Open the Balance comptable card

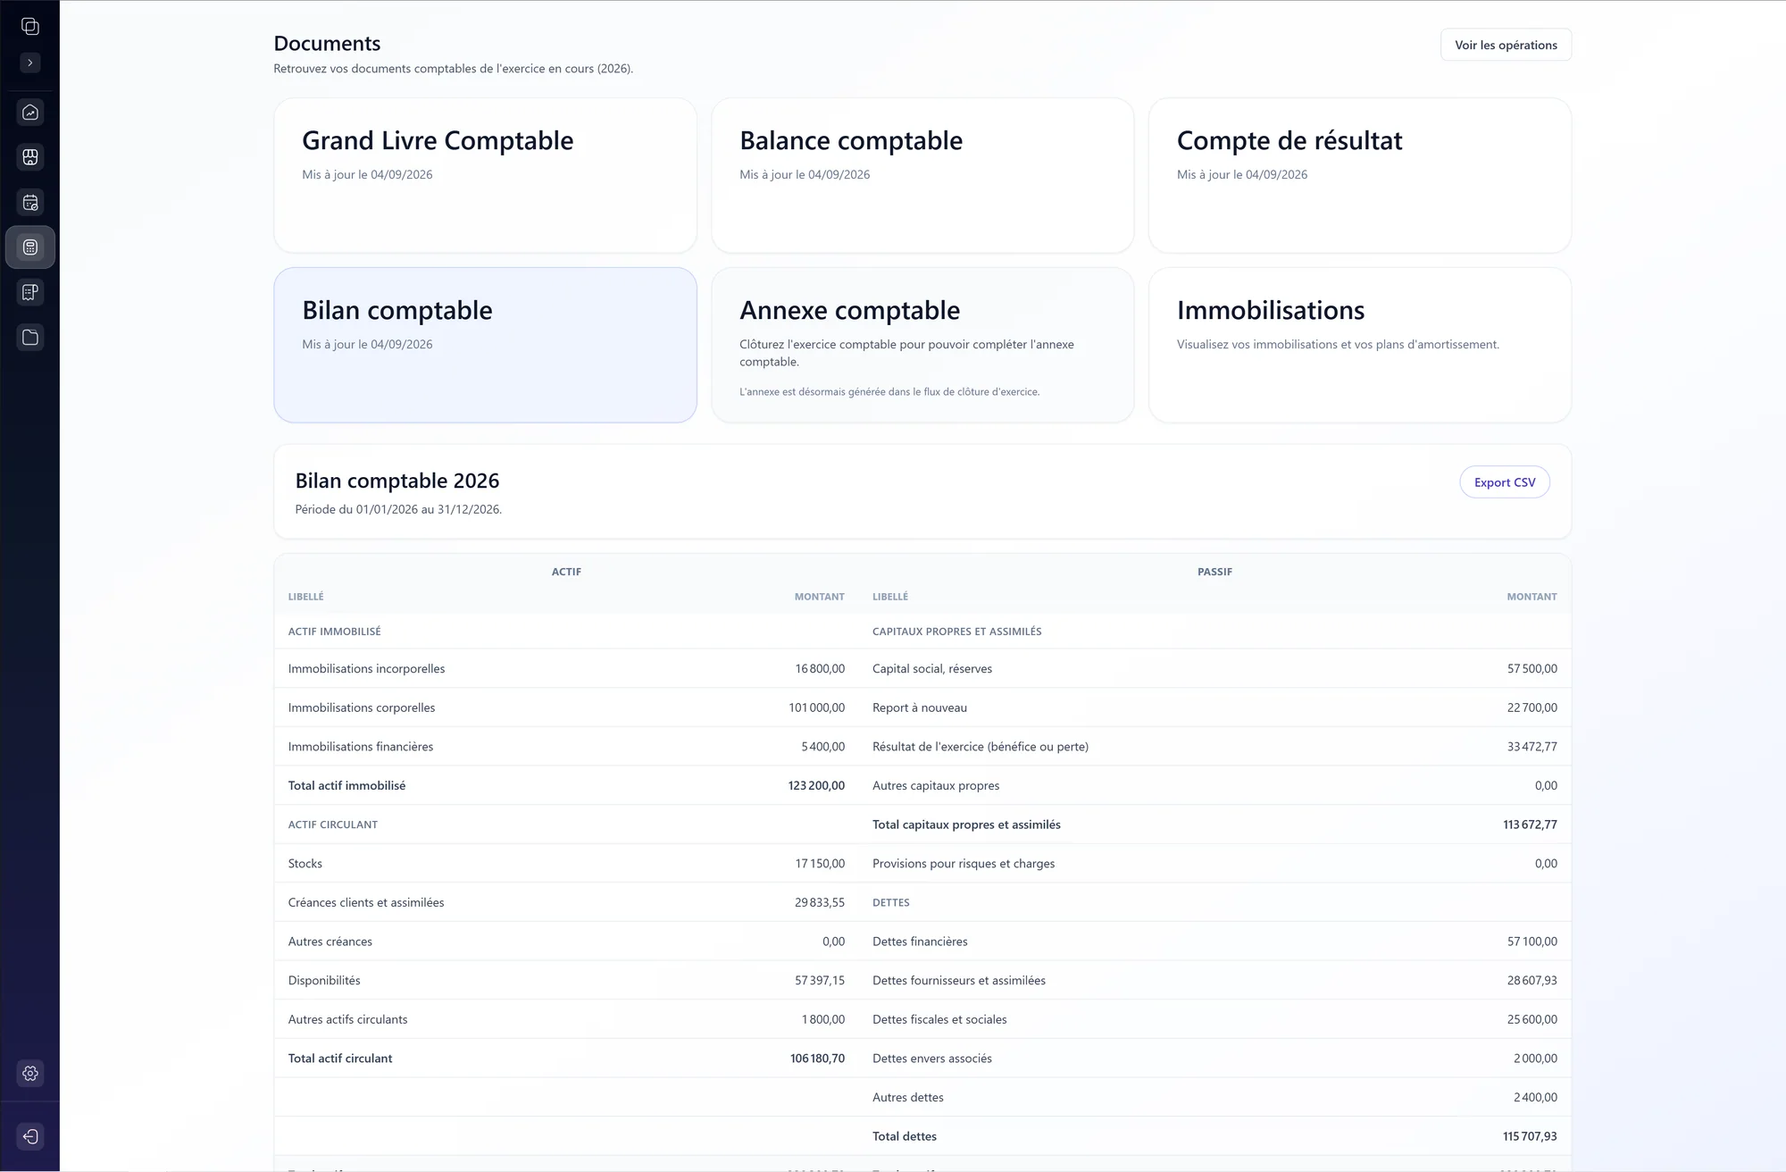coord(922,175)
